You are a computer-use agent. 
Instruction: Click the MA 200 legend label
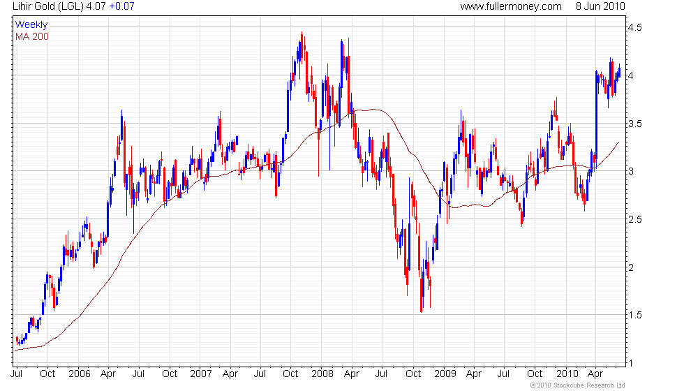pyautogui.click(x=32, y=36)
